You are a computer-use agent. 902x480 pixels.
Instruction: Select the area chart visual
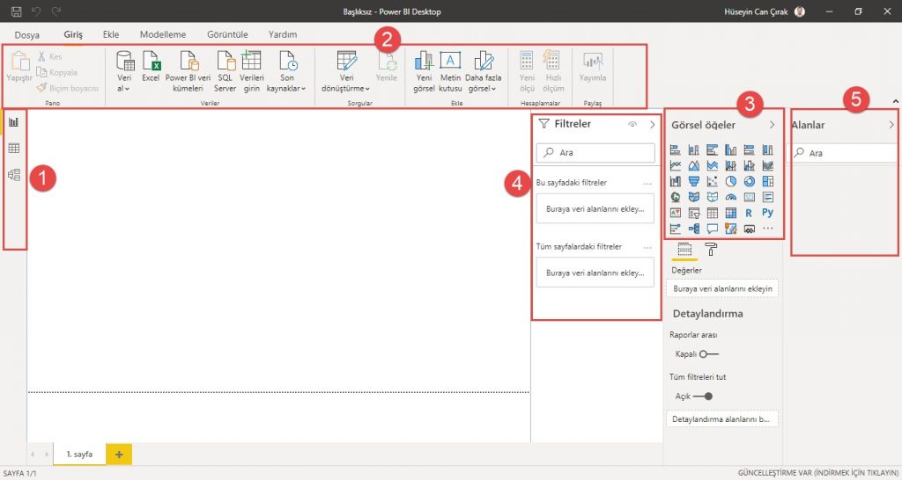point(694,165)
